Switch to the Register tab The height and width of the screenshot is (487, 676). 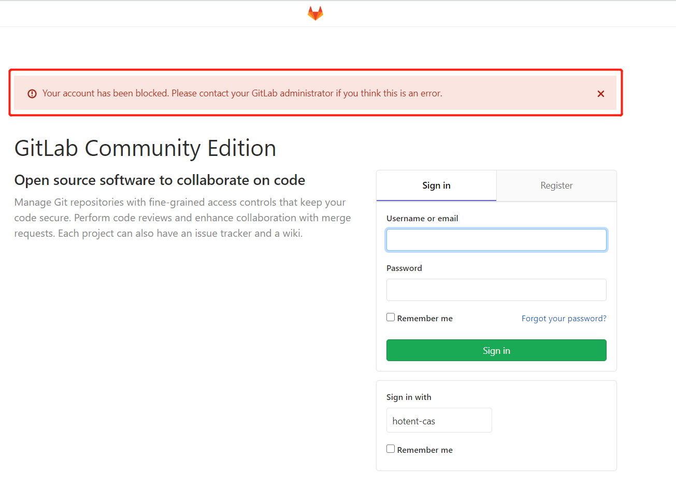(556, 185)
